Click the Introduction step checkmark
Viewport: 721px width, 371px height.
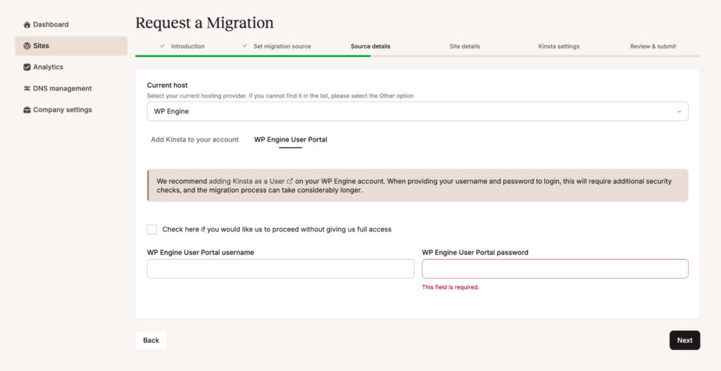tap(163, 46)
